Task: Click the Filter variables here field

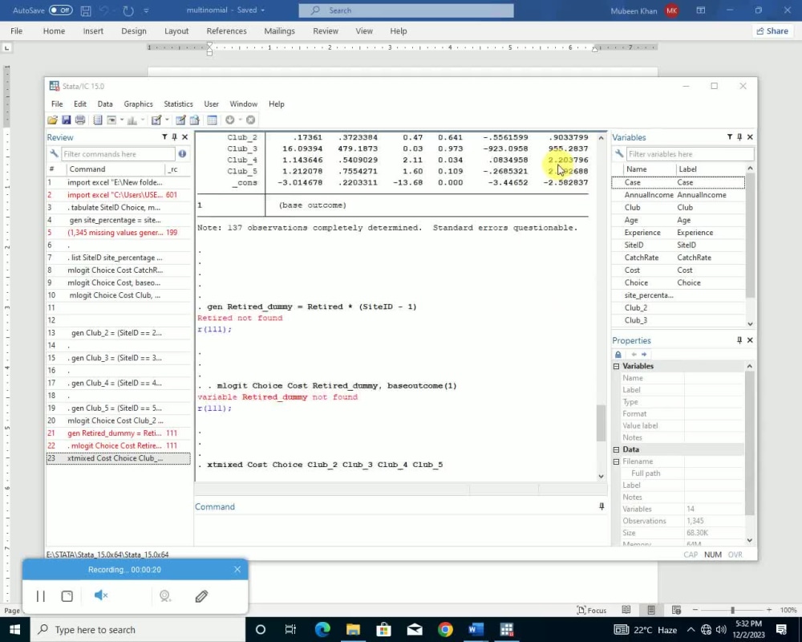Action: [690, 154]
